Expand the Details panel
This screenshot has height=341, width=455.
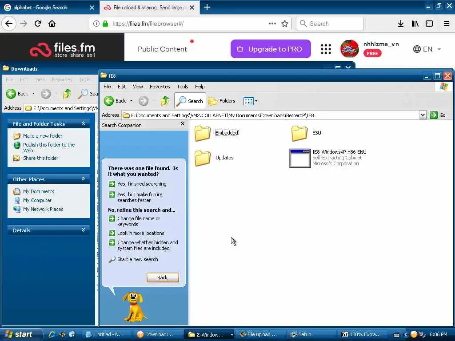(83, 230)
